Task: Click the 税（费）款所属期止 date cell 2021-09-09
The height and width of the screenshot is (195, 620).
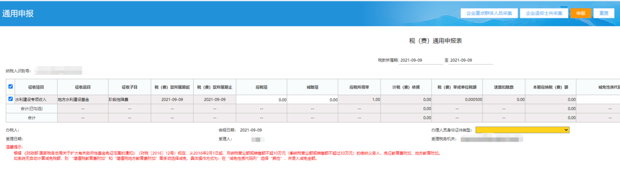Action: [214, 99]
